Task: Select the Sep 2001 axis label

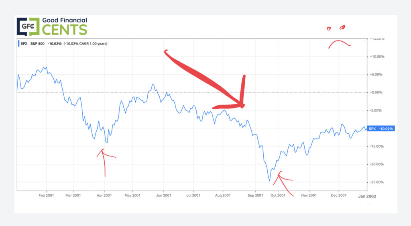Action: [255, 195]
